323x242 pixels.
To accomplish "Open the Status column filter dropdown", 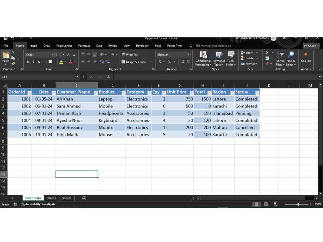I will 257,93.
